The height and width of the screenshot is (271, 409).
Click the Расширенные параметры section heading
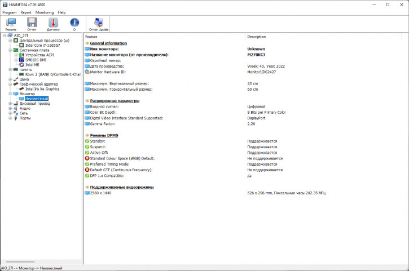click(115, 101)
